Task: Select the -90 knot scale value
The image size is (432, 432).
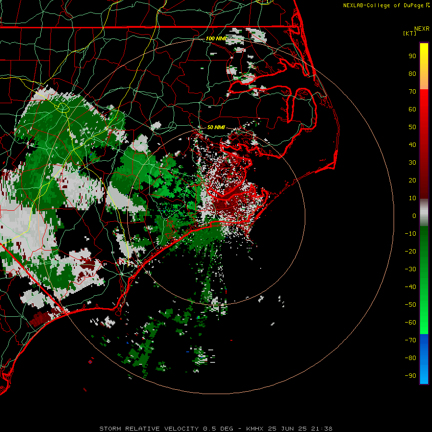Action: point(410,376)
